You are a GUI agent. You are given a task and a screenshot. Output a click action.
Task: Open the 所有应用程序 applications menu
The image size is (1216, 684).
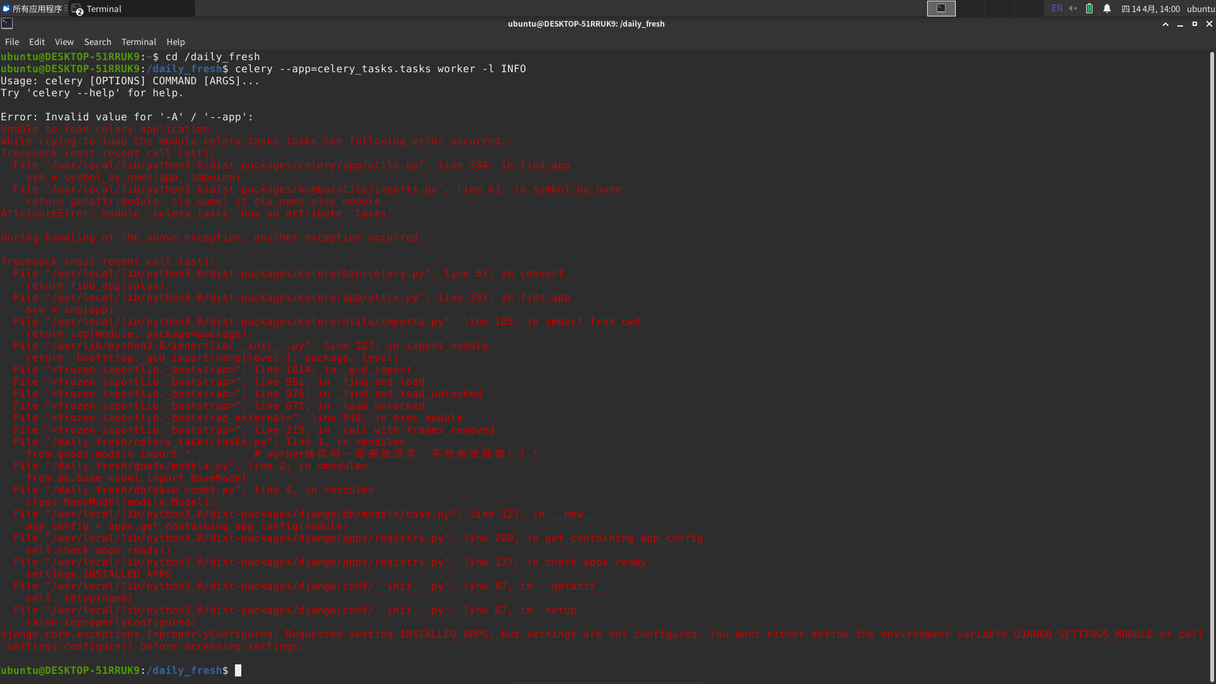tap(35, 9)
